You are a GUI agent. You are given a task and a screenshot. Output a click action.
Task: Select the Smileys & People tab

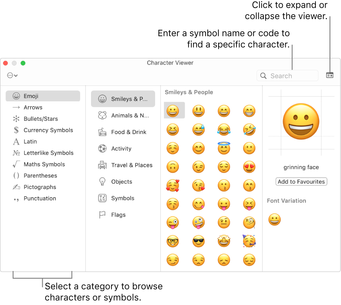pos(123,99)
